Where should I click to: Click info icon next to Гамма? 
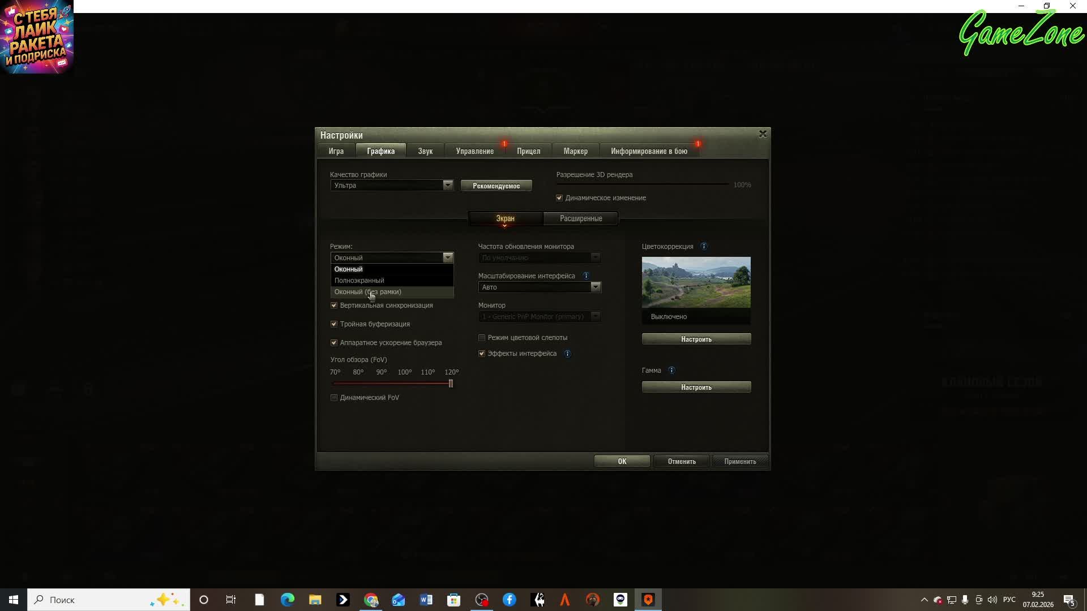pyautogui.click(x=671, y=371)
